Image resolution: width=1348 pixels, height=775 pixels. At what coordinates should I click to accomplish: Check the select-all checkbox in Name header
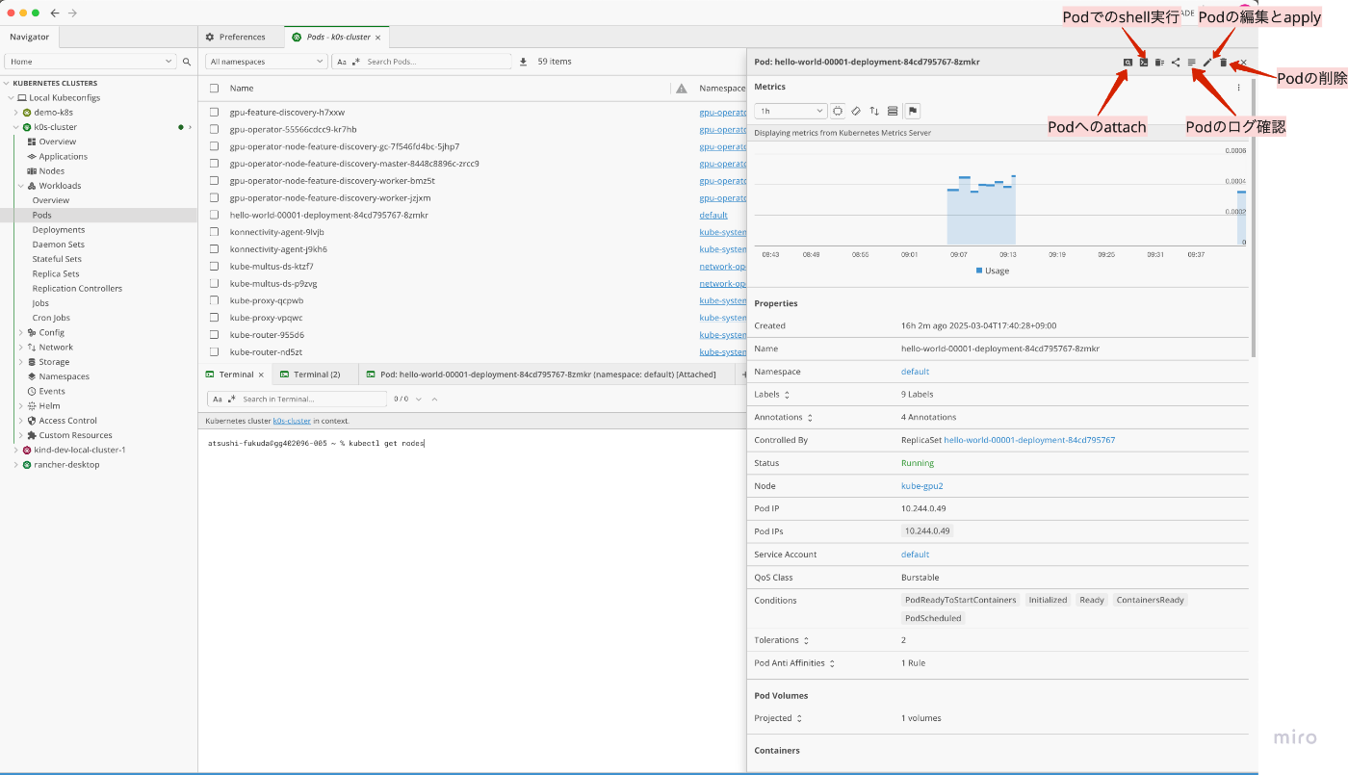coord(215,88)
